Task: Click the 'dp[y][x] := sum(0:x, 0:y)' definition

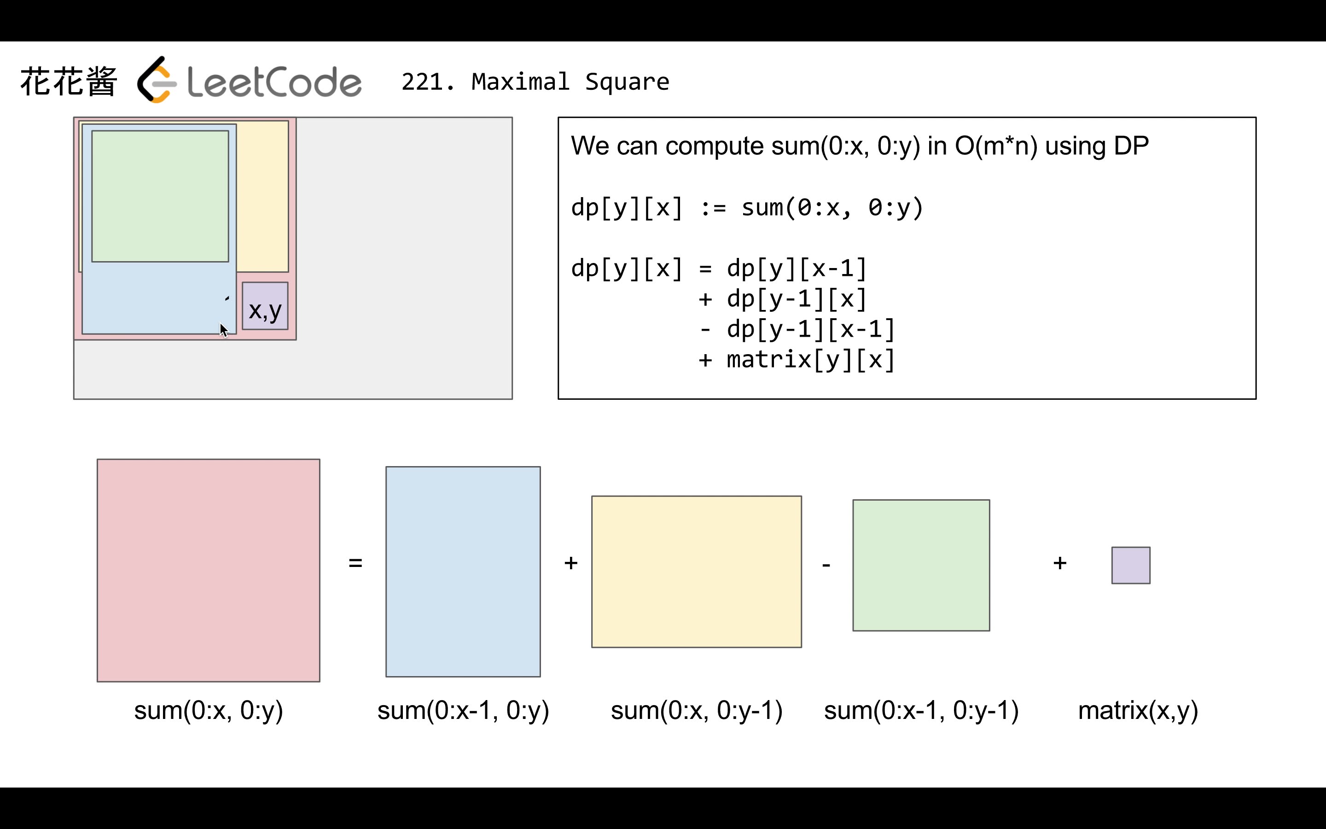Action: click(x=747, y=208)
